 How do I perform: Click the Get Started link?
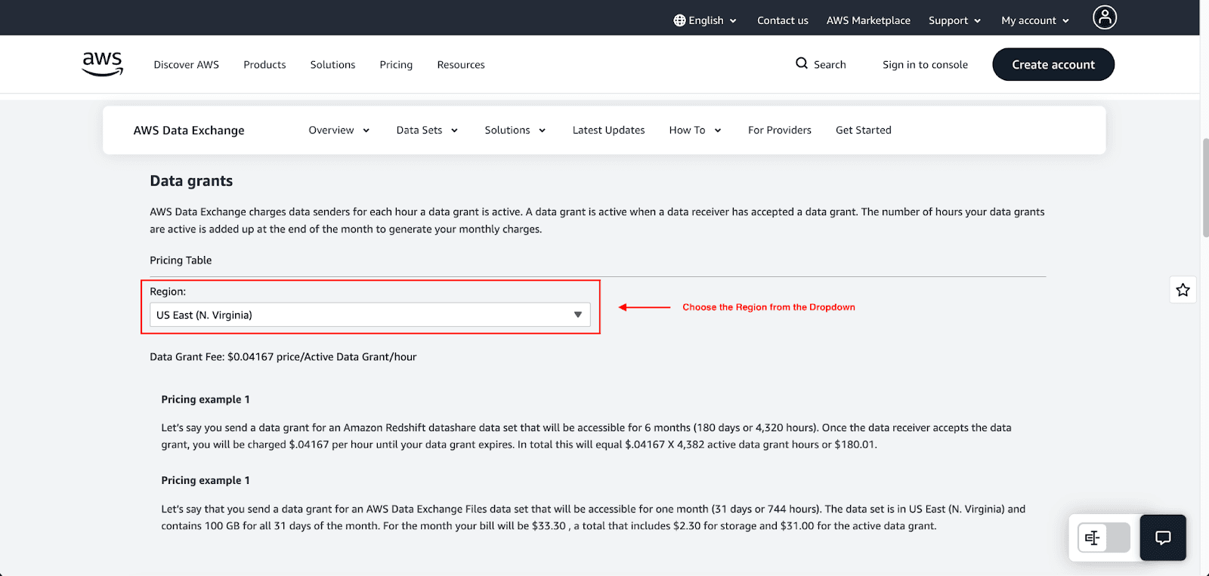coord(864,130)
